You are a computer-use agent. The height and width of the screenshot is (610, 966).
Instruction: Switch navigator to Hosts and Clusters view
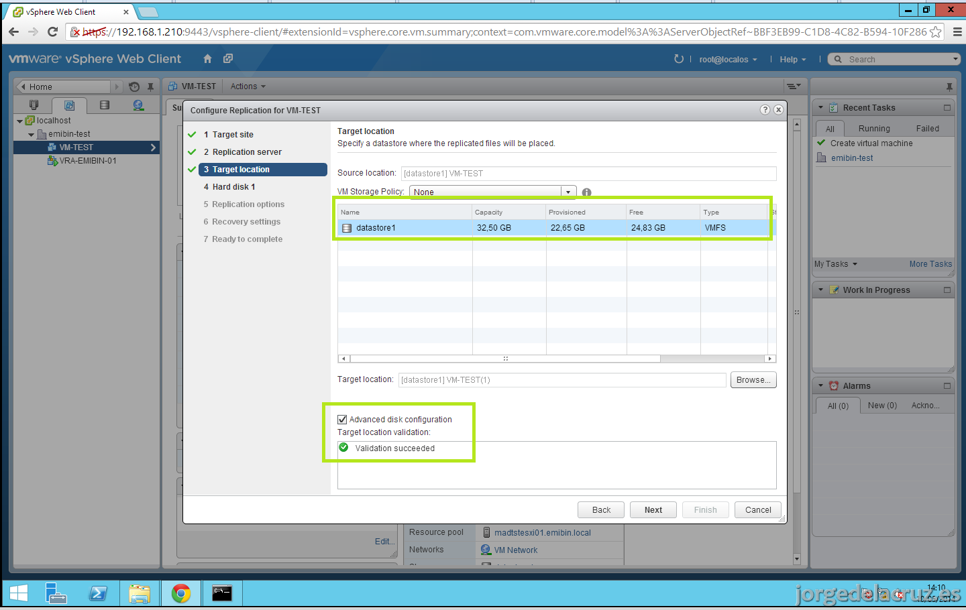[x=34, y=105]
